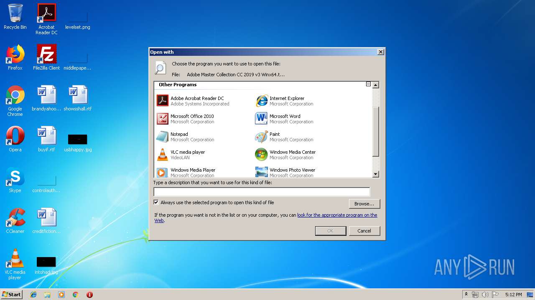Open Windows Explorer from taskbar
535x300 pixels.
[47, 295]
